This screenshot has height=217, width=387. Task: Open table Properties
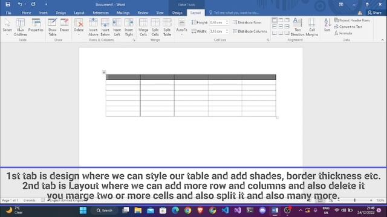pyautogui.click(x=36, y=25)
